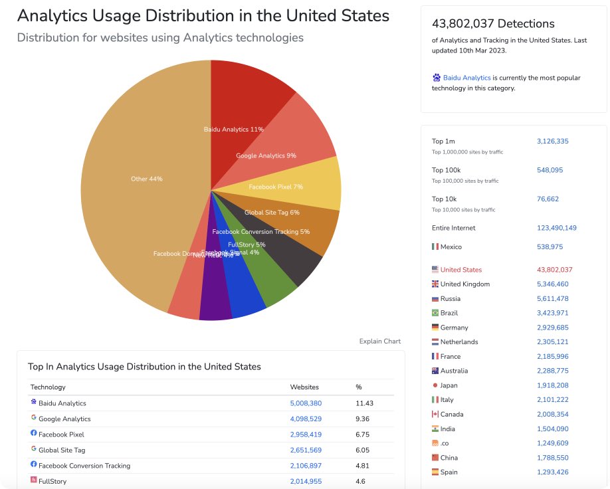Click the Entire Internet label

coord(454,228)
